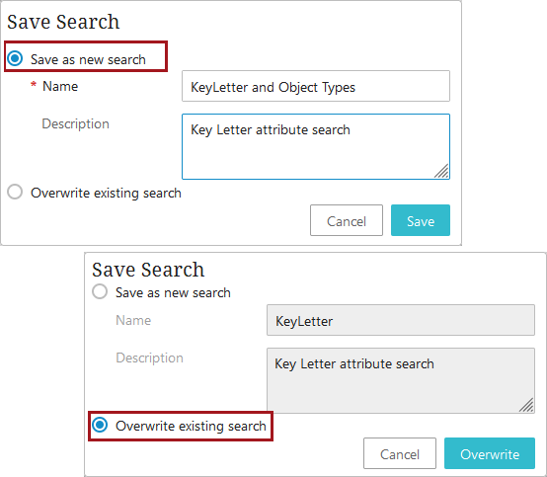Click selected 'Overwrite existing search' radio in bottom dialog
Image resolution: width=547 pixels, height=477 pixels.
tap(100, 425)
